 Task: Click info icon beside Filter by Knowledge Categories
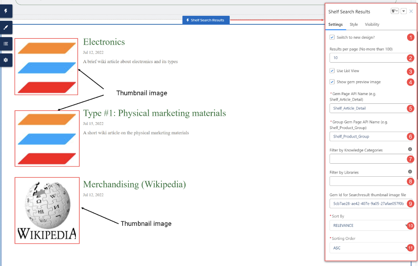coord(410,149)
